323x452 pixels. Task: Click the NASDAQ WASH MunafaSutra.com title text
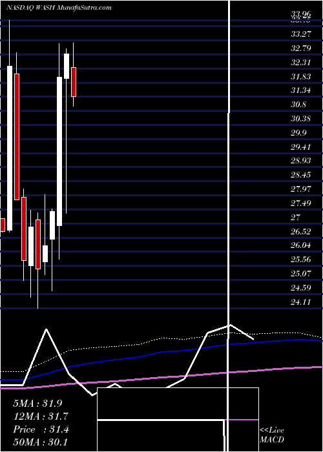click(x=59, y=8)
